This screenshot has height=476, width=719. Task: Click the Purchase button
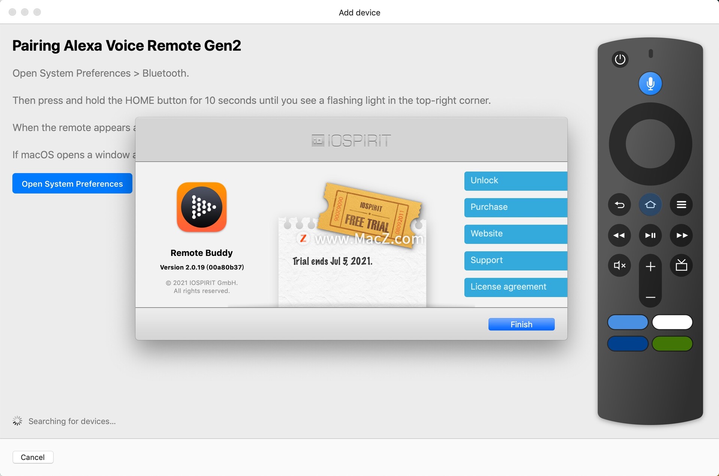click(516, 207)
